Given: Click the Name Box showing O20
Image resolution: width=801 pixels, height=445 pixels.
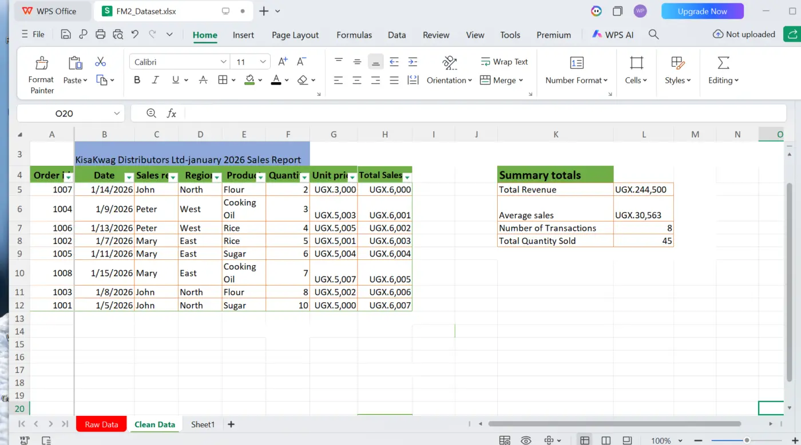Looking at the screenshot, I should pyautogui.click(x=70, y=114).
